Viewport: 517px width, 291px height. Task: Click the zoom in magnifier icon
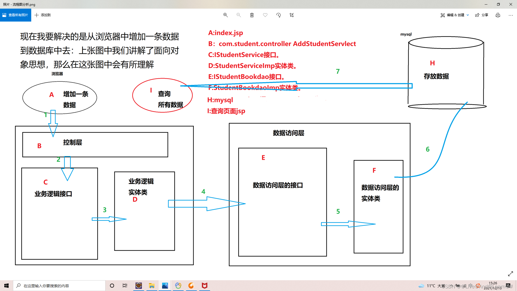point(226,15)
